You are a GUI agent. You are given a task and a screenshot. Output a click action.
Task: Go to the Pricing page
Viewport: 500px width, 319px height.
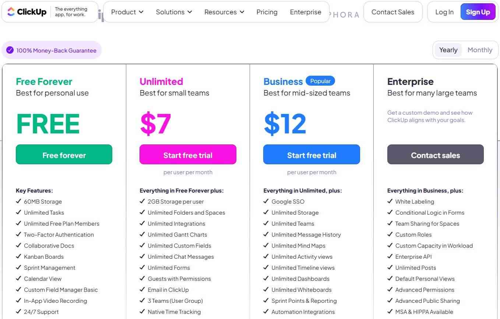coord(267,12)
